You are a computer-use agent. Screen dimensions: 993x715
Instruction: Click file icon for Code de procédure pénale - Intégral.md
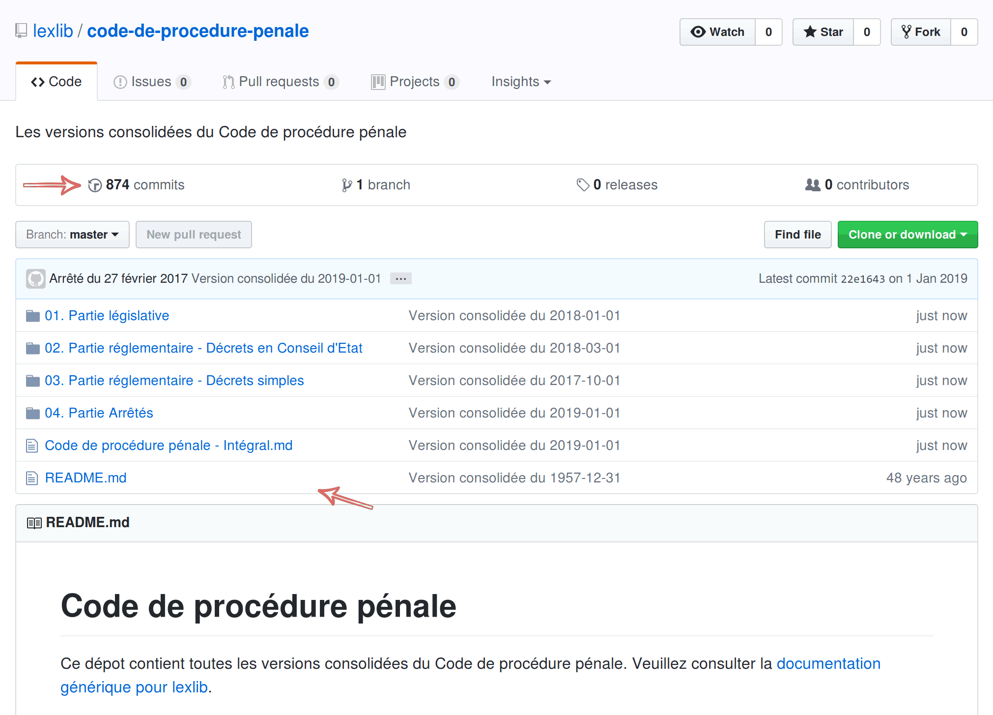coord(32,446)
